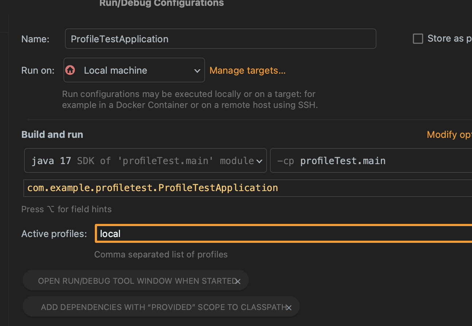
Task: Click the Comma separated list of profiles hint
Action: tap(161, 254)
